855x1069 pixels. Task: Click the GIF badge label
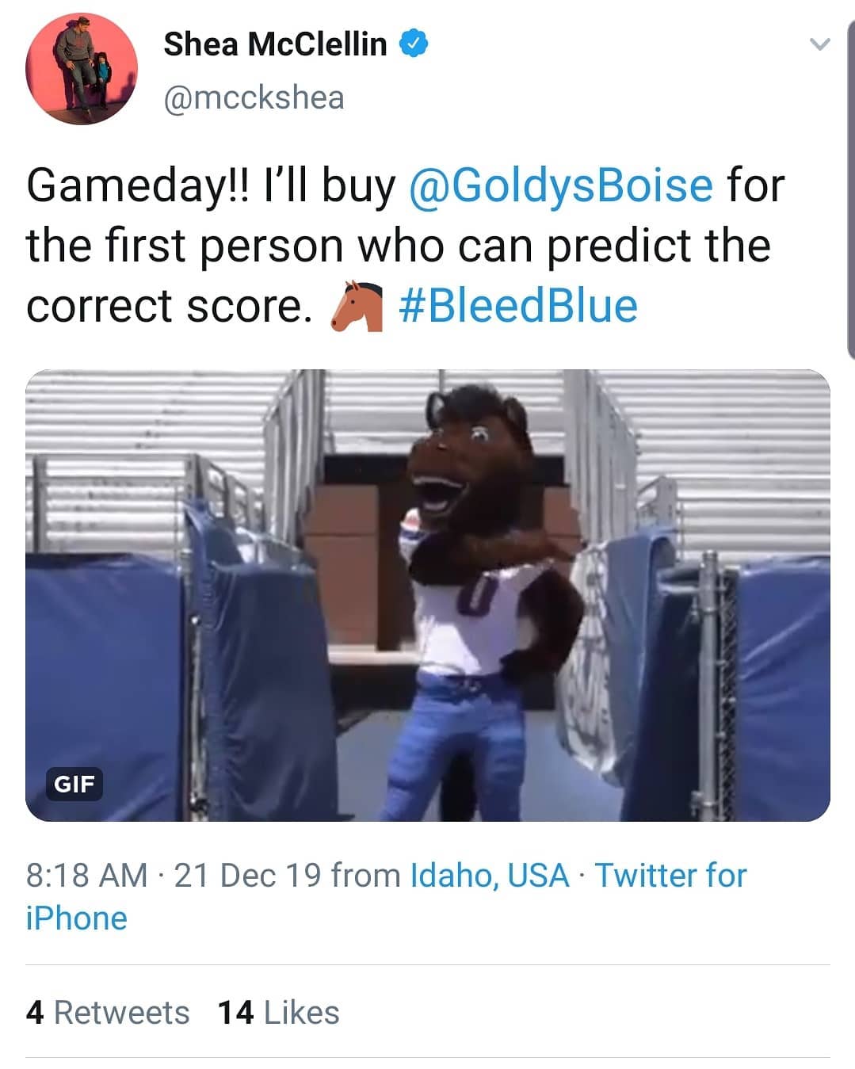tap(74, 785)
